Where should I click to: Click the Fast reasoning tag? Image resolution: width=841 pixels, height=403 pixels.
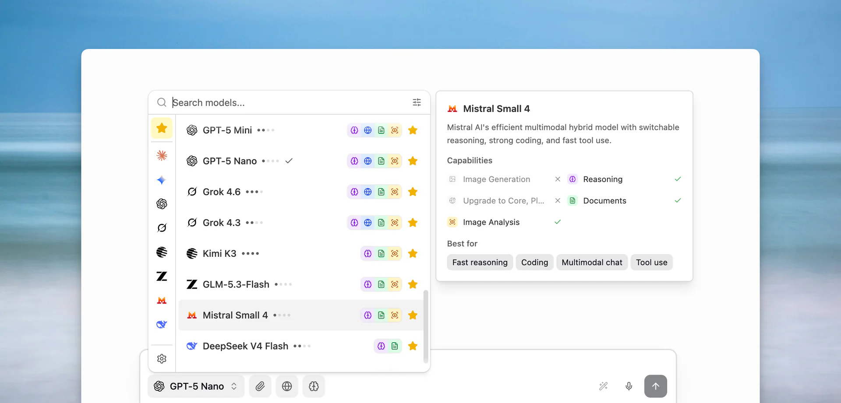[x=480, y=262]
